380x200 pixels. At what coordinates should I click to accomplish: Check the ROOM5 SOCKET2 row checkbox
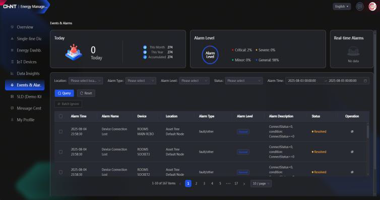click(60, 172)
